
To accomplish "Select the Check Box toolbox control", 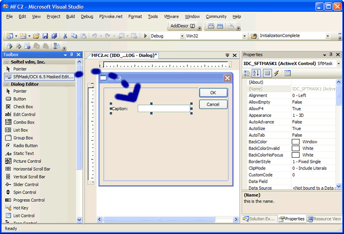I will click(23, 107).
